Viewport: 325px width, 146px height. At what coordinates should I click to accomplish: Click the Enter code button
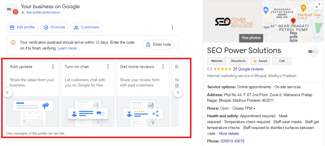click(x=158, y=44)
